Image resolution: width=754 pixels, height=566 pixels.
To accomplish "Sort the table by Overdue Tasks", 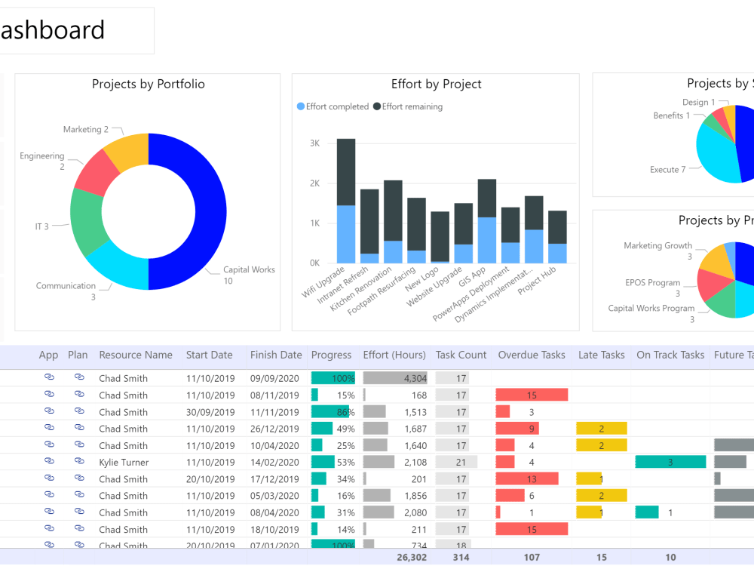I will 532,355.
